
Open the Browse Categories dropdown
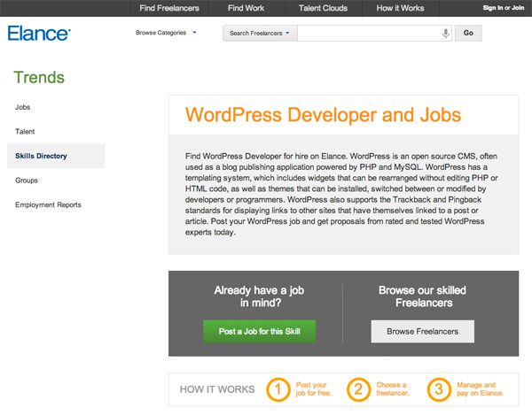pyautogui.click(x=166, y=33)
